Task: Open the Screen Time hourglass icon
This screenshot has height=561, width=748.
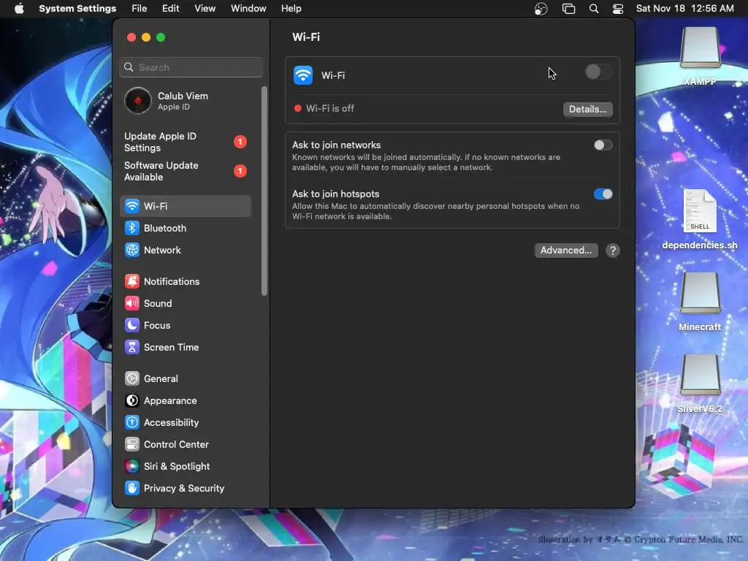Action: pyautogui.click(x=132, y=347)
